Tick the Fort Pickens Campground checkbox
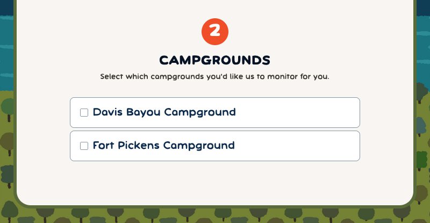430x223 pixels. [x=84, y=146]
